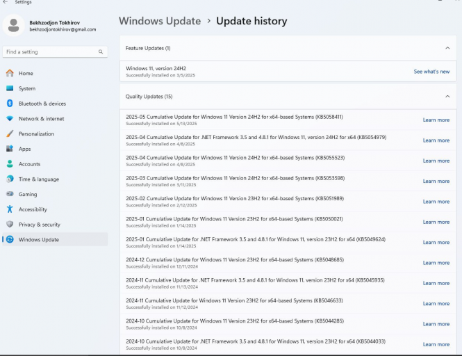The width and height of the screenshot is (462, 356).
Task: Click the Accessibility figure icon
Action: tap(10, 209)
